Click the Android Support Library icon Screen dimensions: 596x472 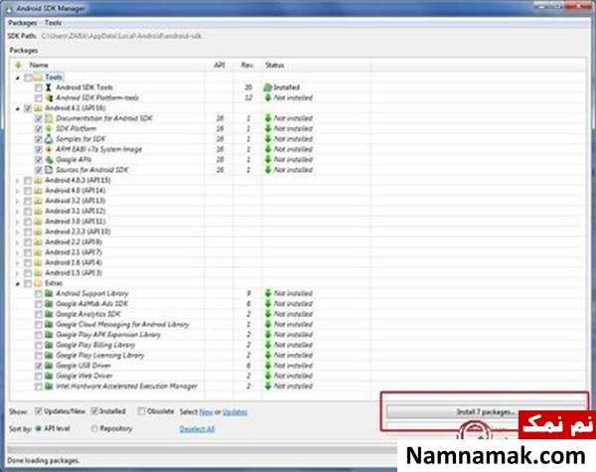coord(49,293)
